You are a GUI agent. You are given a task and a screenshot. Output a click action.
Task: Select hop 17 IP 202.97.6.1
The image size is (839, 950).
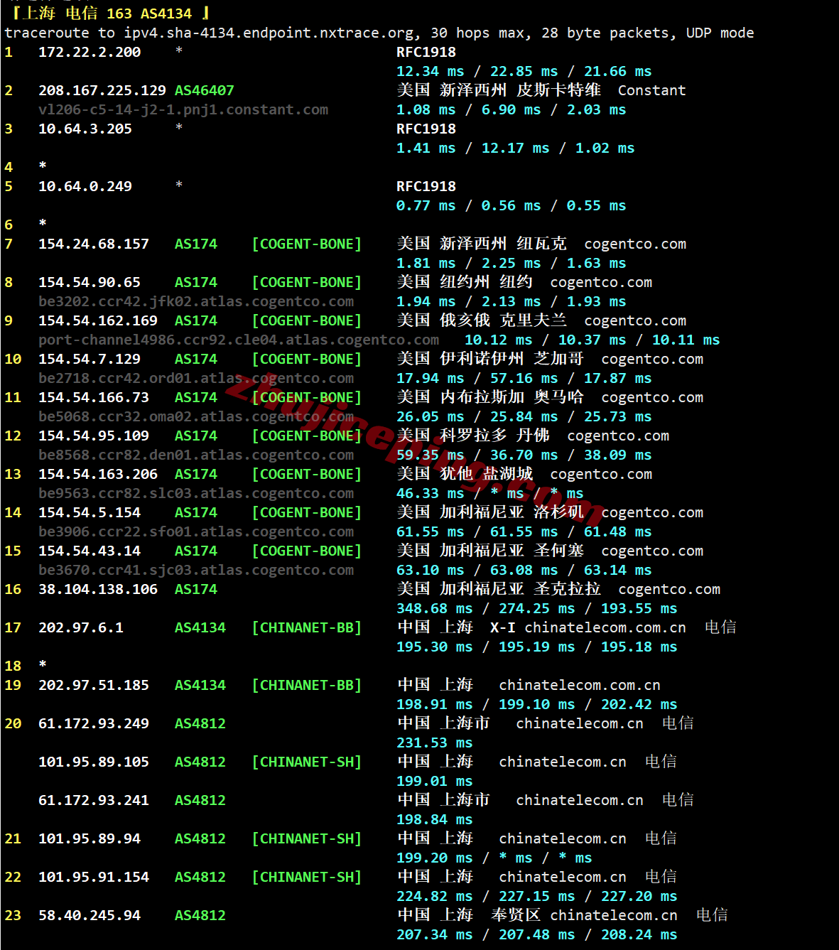click(81, 627)
